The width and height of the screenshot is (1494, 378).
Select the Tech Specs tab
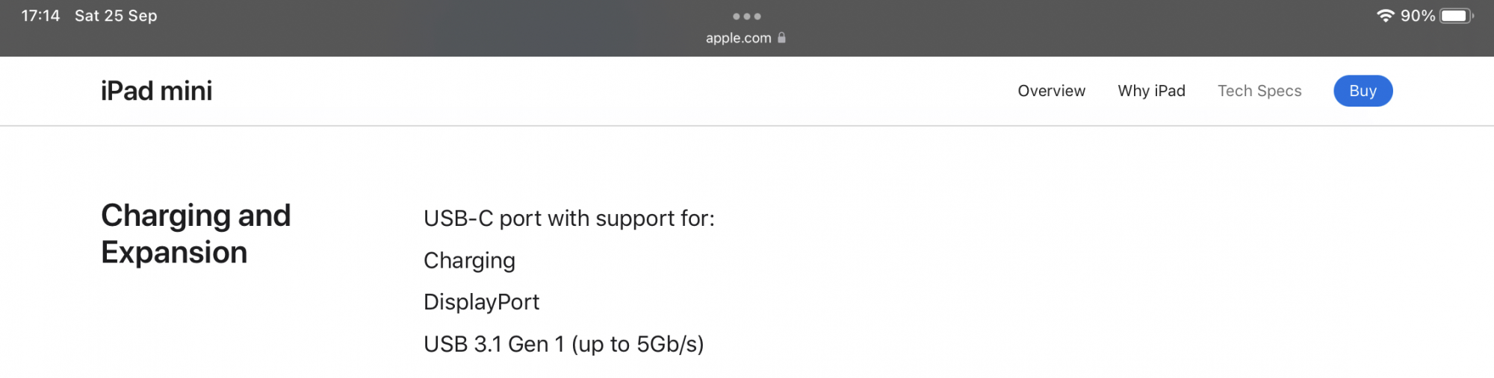click(x=1259, y=91)
